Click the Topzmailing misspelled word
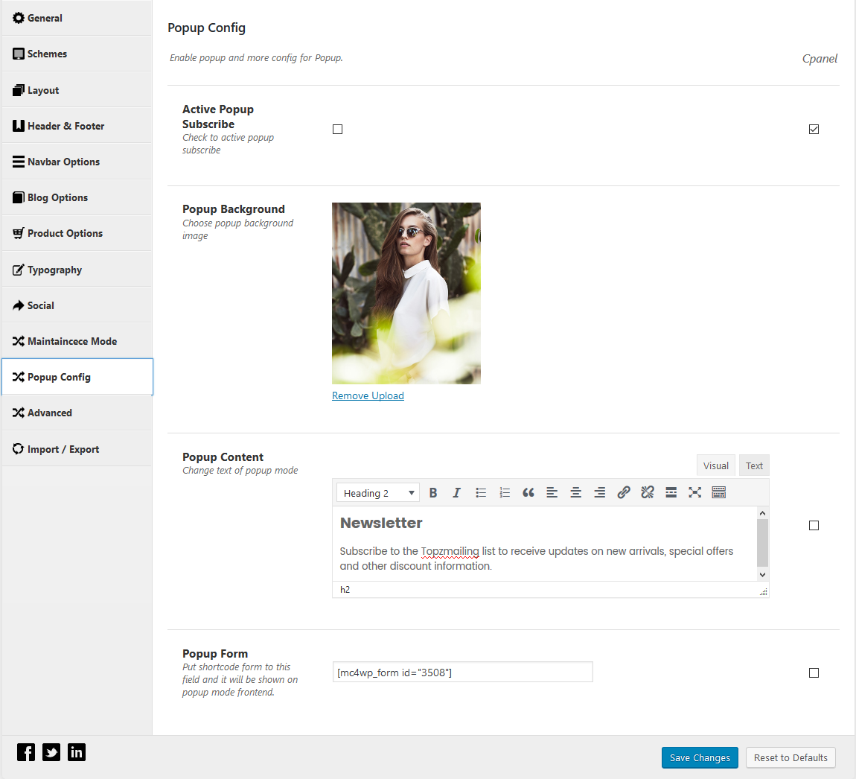 click(450, 551)
